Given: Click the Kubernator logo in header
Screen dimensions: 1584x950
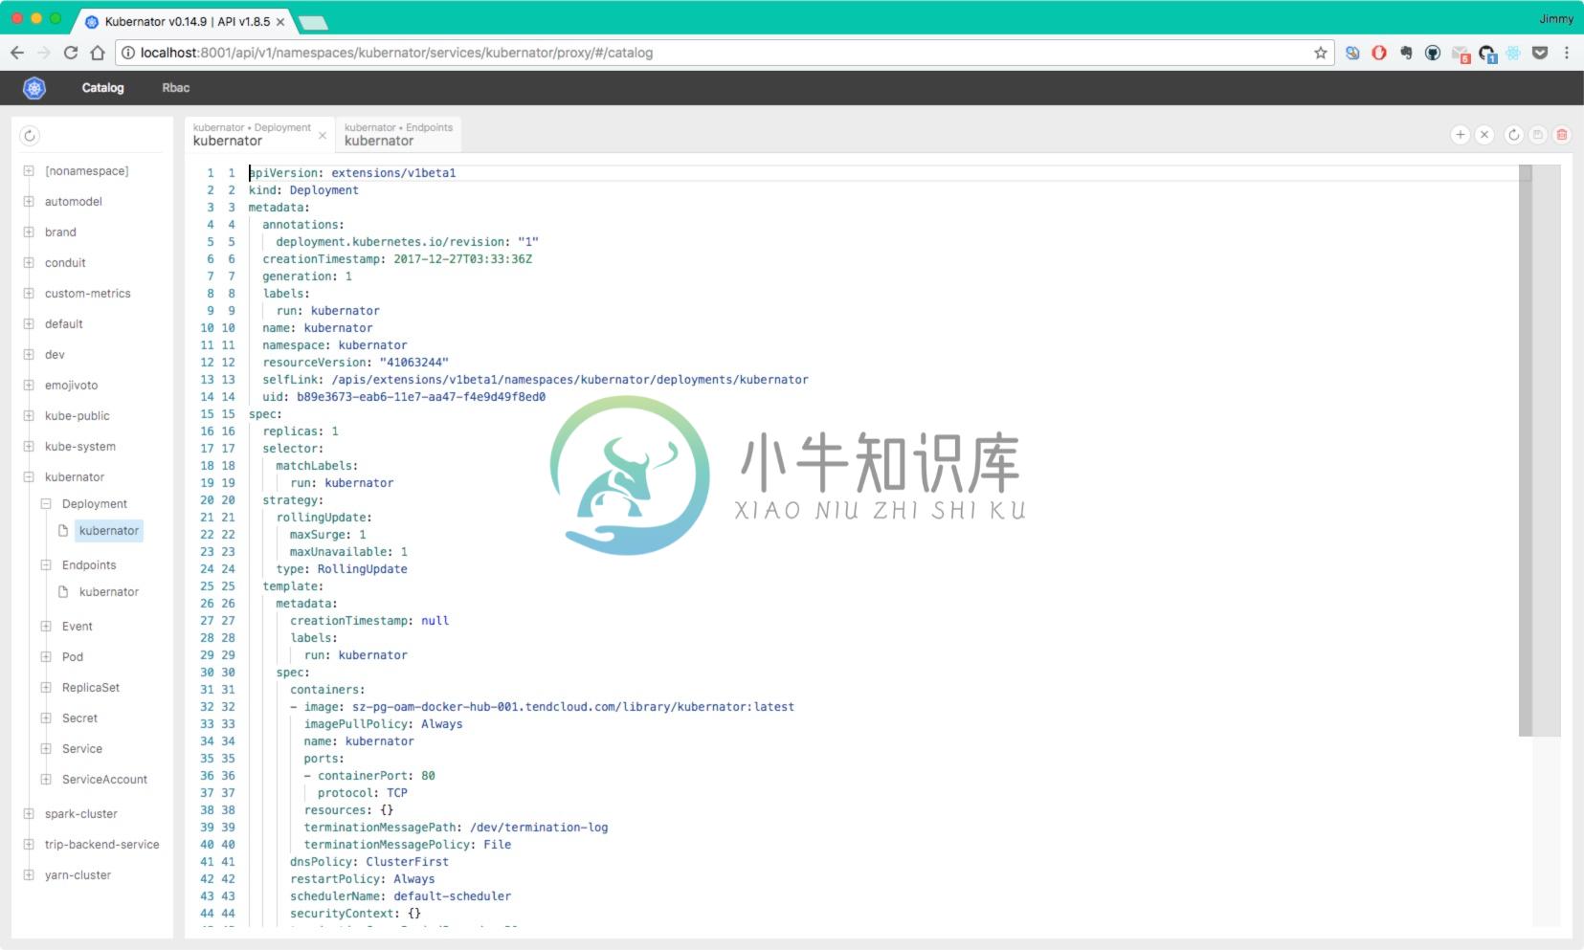Looking at the screenshot, I should click(x=34, y=88).
